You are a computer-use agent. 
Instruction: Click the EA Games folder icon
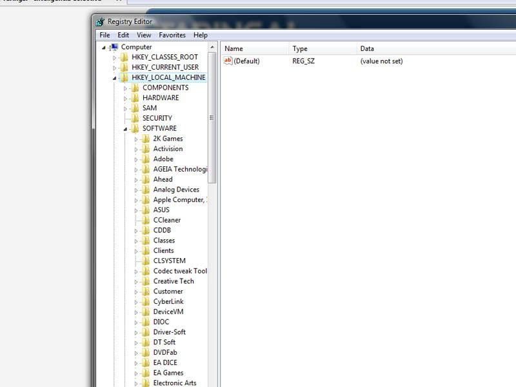146,373
